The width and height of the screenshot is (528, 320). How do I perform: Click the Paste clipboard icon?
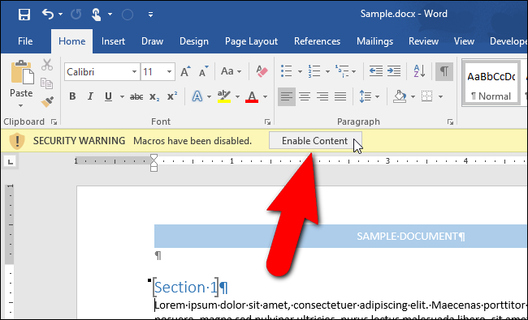coord(22,72)
